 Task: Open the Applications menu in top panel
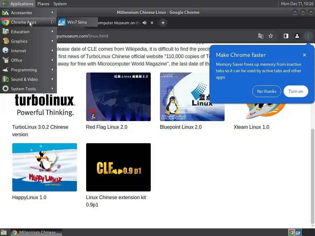click(x=18, y=4)
